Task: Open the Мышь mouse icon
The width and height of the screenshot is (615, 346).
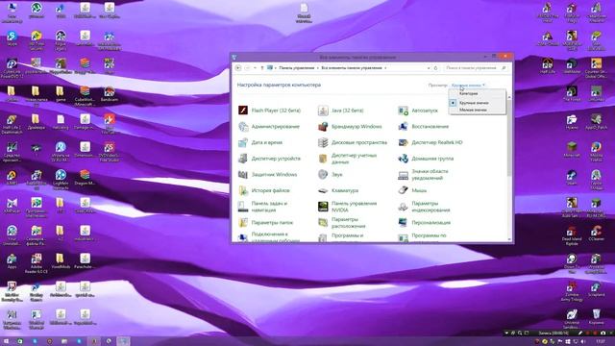Action: coord(403,190)
